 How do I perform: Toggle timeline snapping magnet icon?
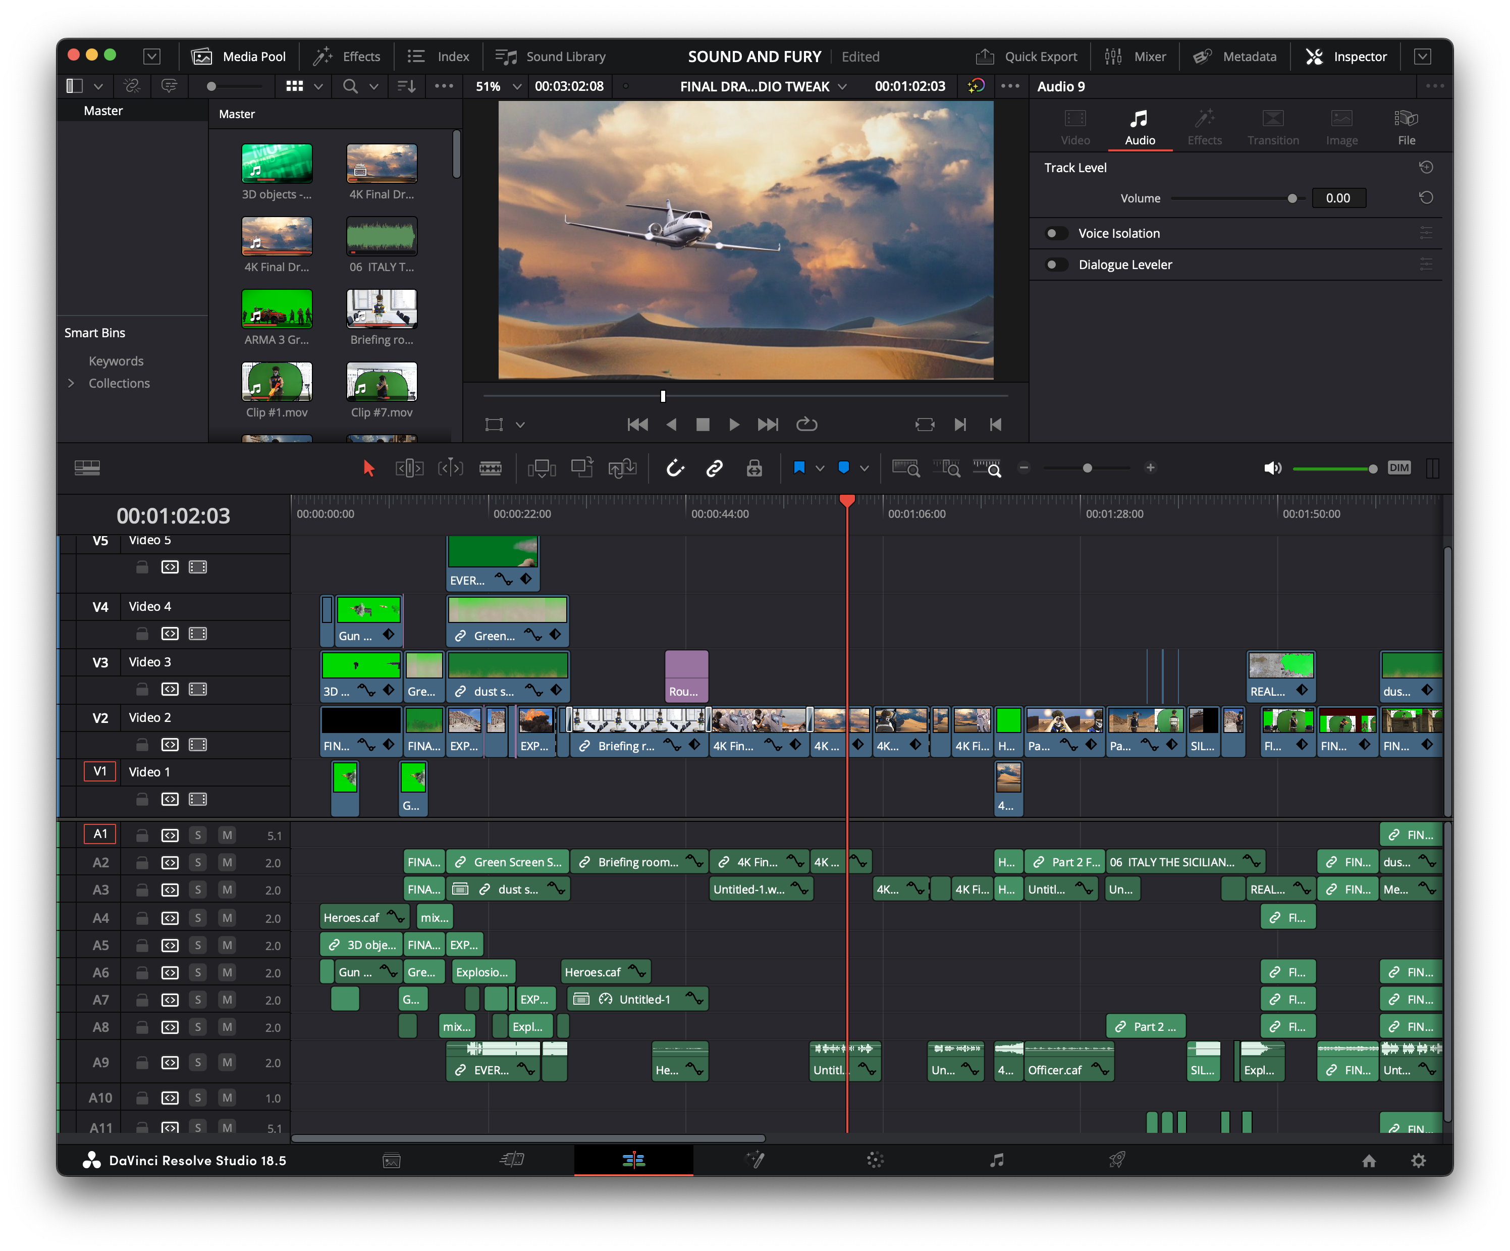tap(674, 468)
